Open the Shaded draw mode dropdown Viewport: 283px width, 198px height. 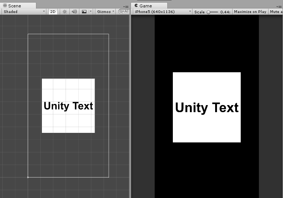tap(24, 12)
